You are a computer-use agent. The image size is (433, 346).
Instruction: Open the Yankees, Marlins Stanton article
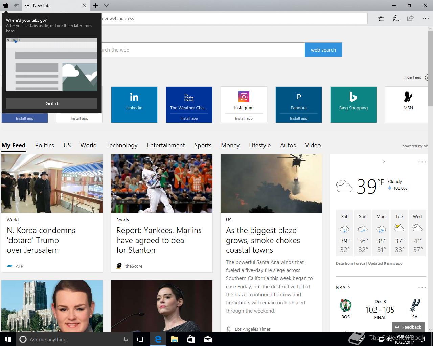(x=159, y=240)
